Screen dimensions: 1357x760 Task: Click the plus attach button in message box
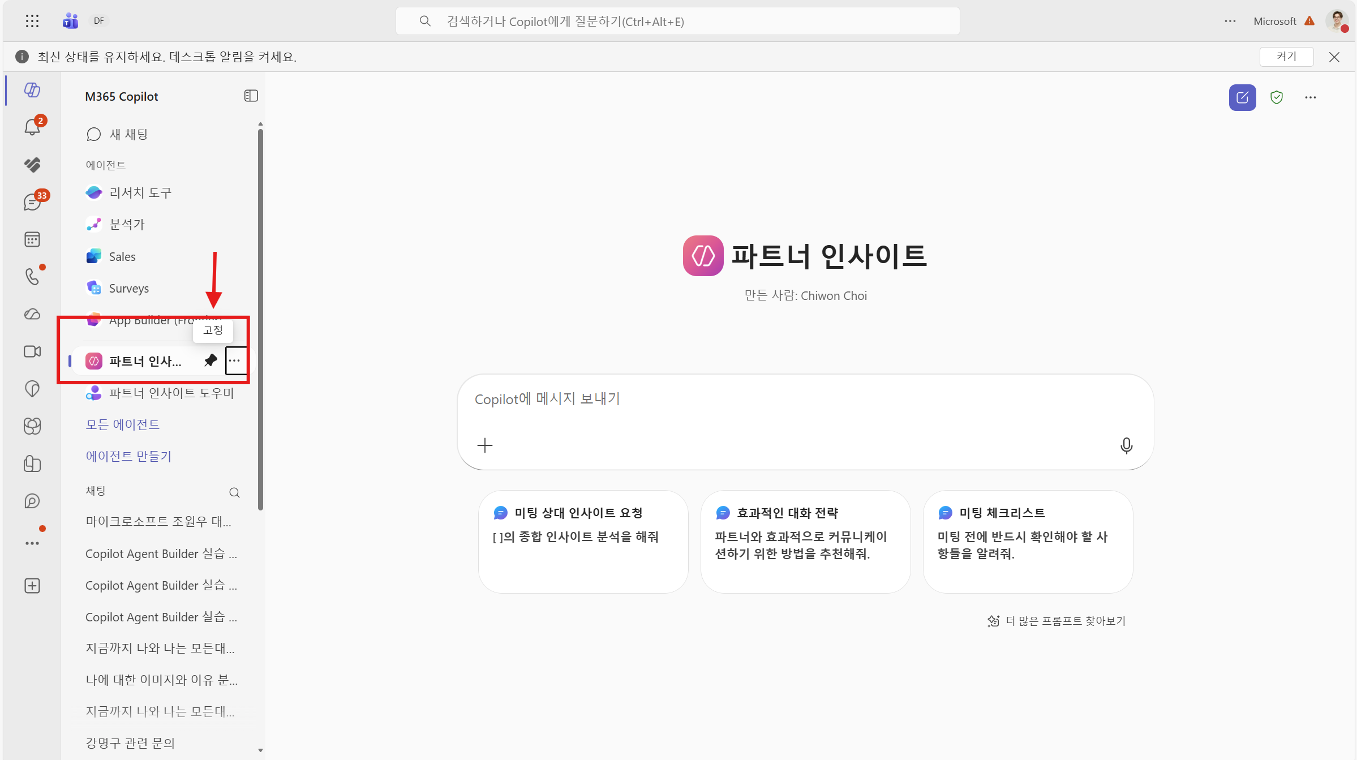(x=485, y=445)
